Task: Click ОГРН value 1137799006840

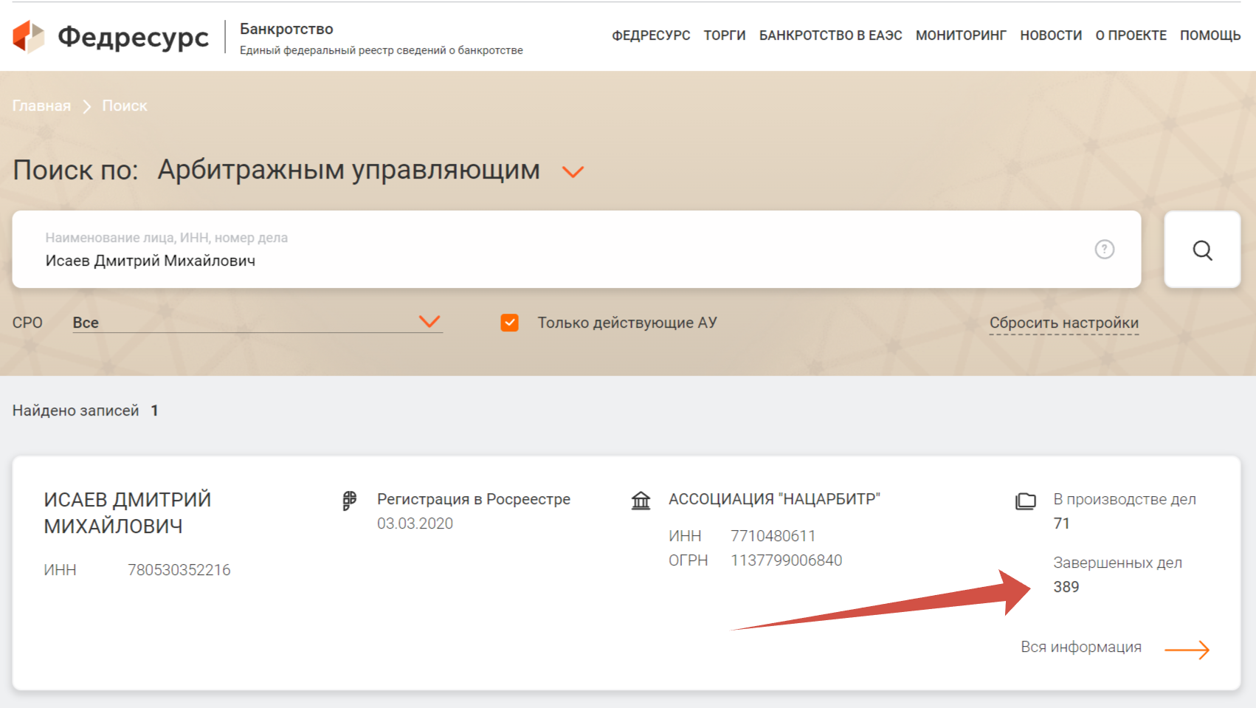Action: pyautogui.click(x=787, y=560)
